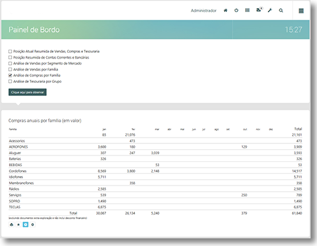Click the Família column header
This screenshot has height=246, width=317.
pos(13,129)
